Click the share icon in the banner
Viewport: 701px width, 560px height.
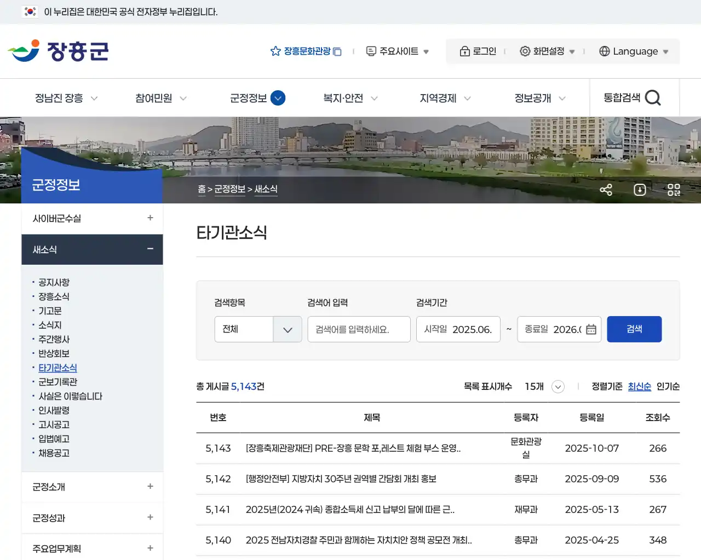point(606,190)
